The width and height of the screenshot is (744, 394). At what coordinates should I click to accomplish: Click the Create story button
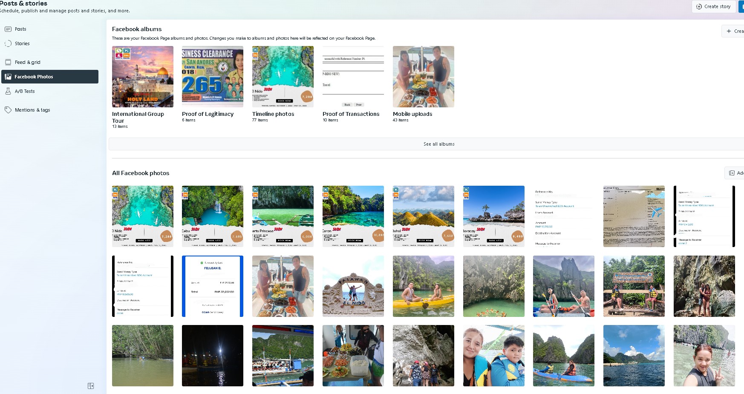pyautogui.click(x=714, y=6)
